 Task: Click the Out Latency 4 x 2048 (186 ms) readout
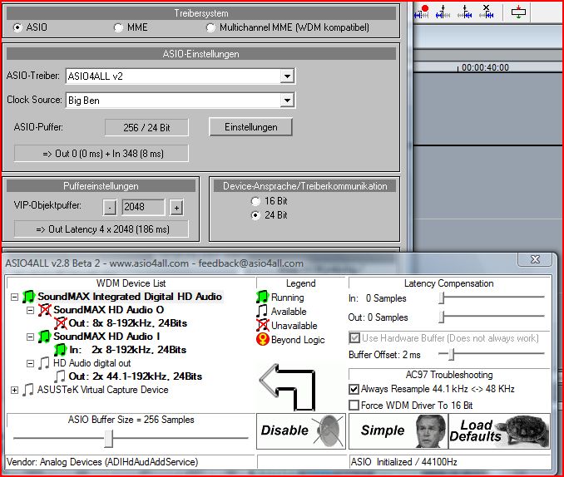tap(101, 229)
